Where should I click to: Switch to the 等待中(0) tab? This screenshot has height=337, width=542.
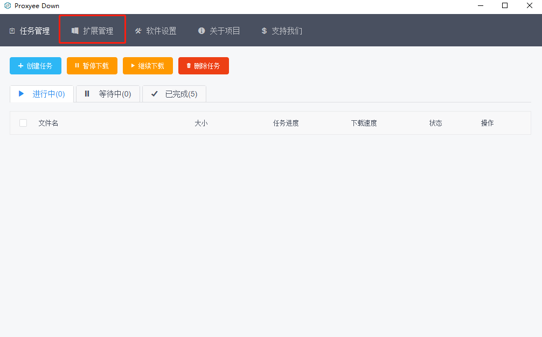108,94
